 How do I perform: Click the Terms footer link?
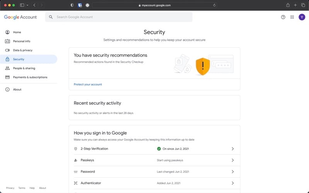(22, 188)
